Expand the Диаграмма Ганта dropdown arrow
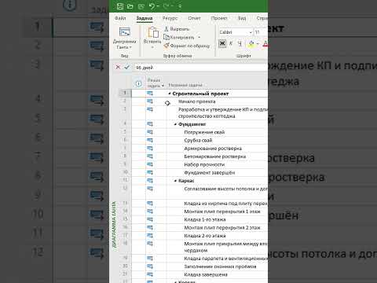Screen dimensions: 377x283 click(130, 47)
